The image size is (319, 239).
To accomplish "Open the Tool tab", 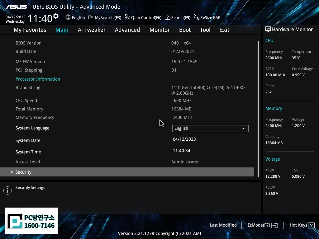I will pyautogui.click(x=205, y=30).
